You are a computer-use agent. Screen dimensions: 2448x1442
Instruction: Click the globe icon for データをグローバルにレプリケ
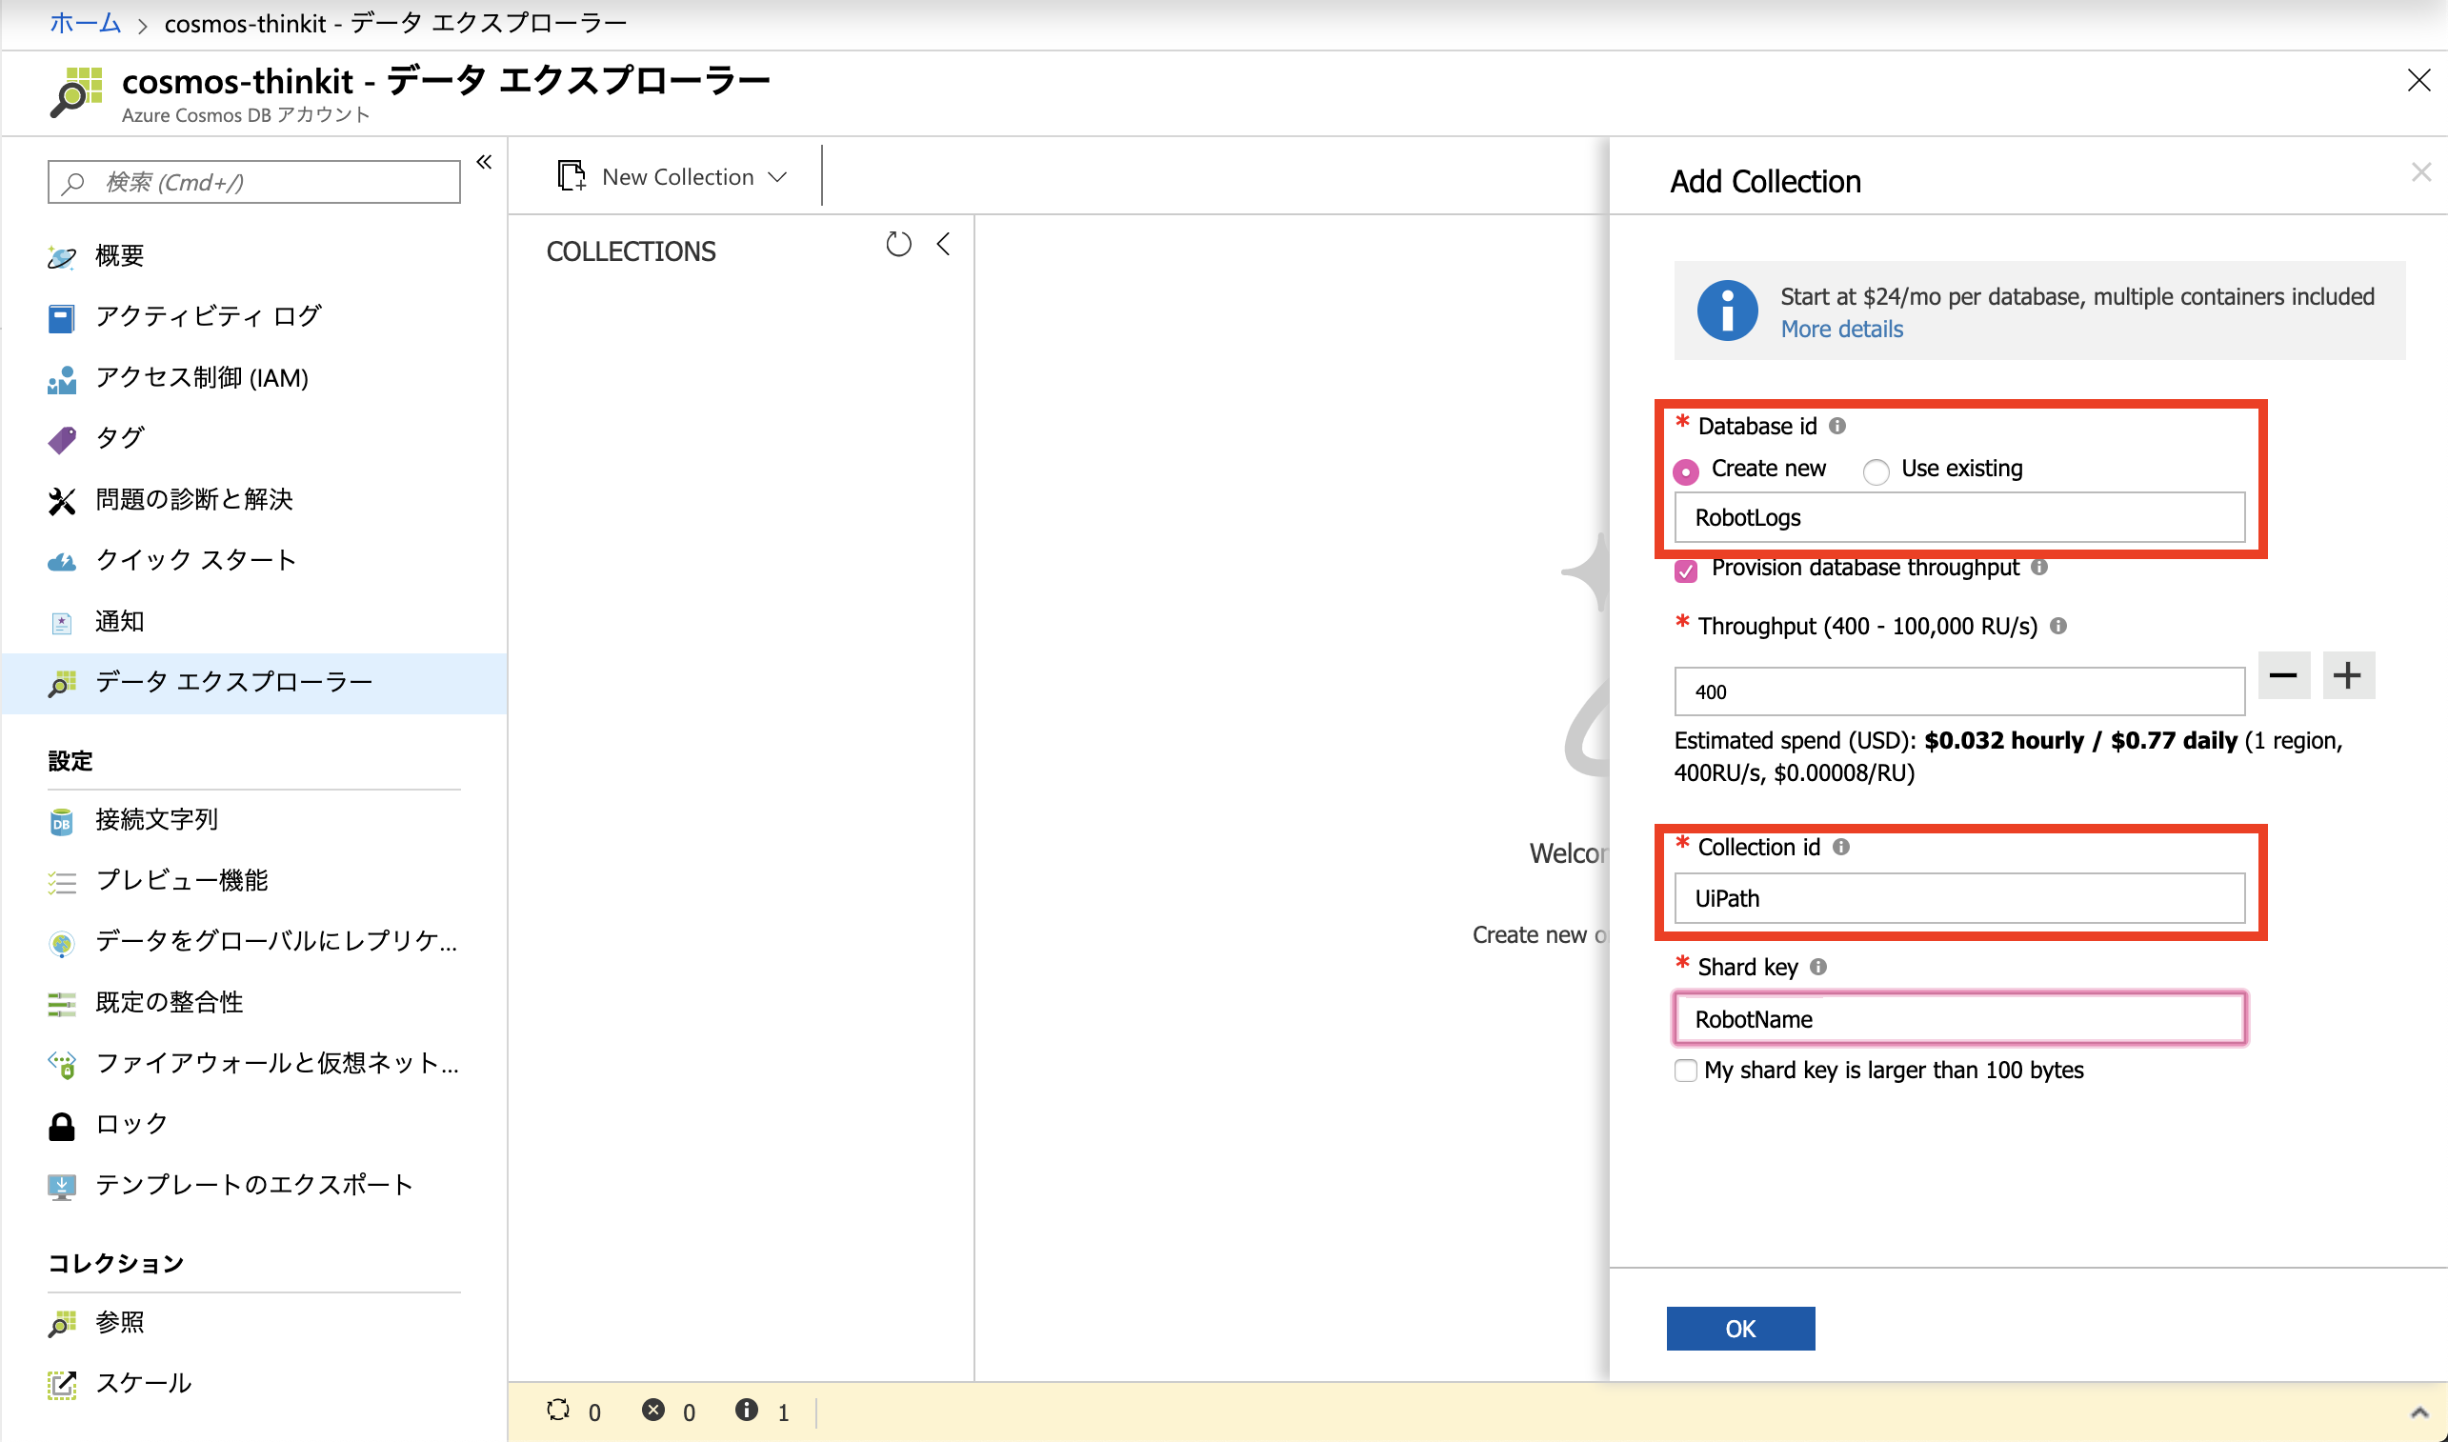[x=61, y=943]
